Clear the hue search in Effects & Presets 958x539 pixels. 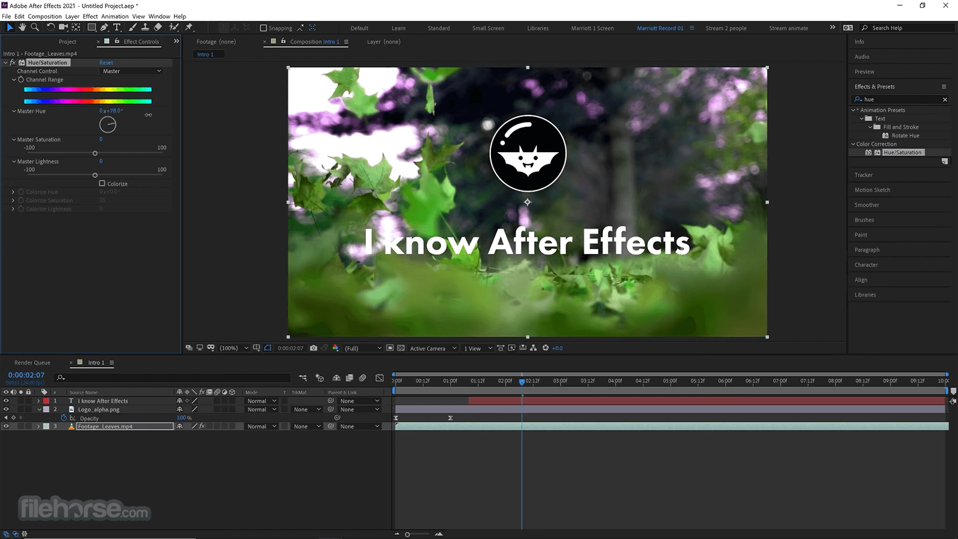[945, 99]
